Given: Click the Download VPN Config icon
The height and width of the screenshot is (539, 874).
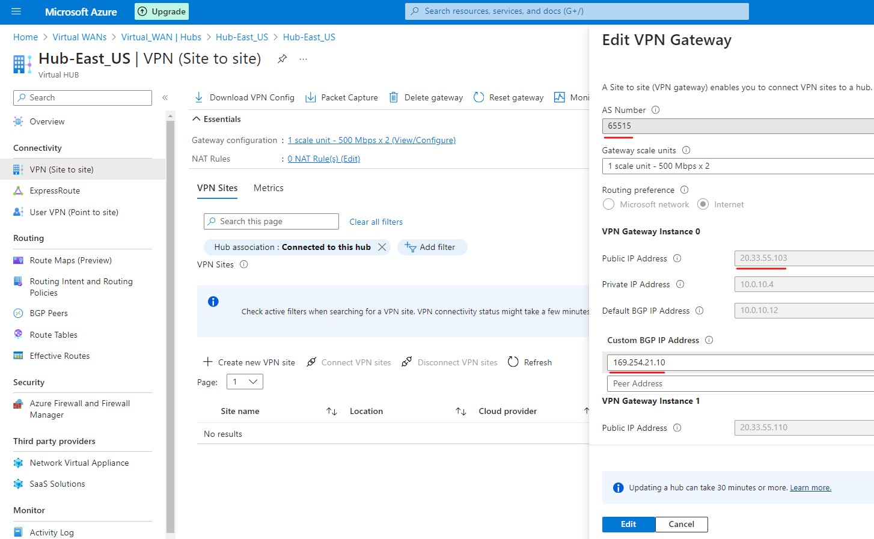Looking at the screenshot, I should pos(199,97).
